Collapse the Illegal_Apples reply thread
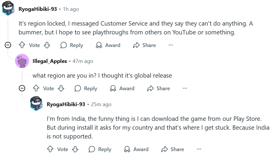273x162 pixels. pos(22,88)
